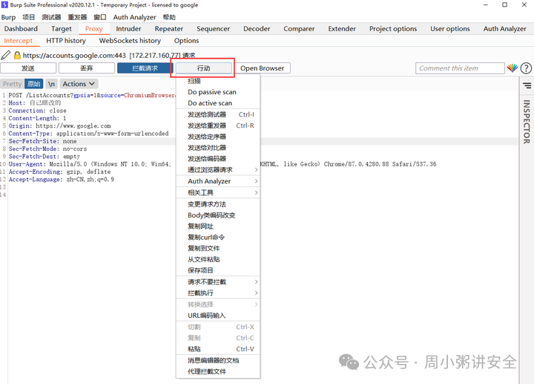The height and width of the screenshot is (384, 534).
Task: Click the Sec-Fetch-Site: none header line
Action: 42,141
